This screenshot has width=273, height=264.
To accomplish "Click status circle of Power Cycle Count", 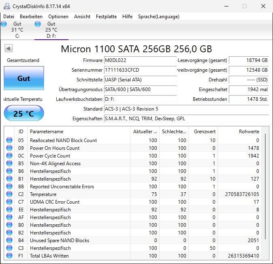I will [x=9, y=155].
